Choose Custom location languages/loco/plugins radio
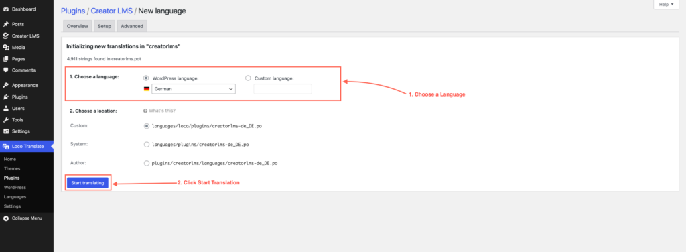 (x=147, y=126)
